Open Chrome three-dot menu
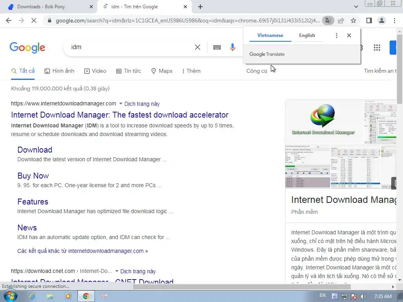The height and width of the screenshot is (302, 403). click(394, 20)
